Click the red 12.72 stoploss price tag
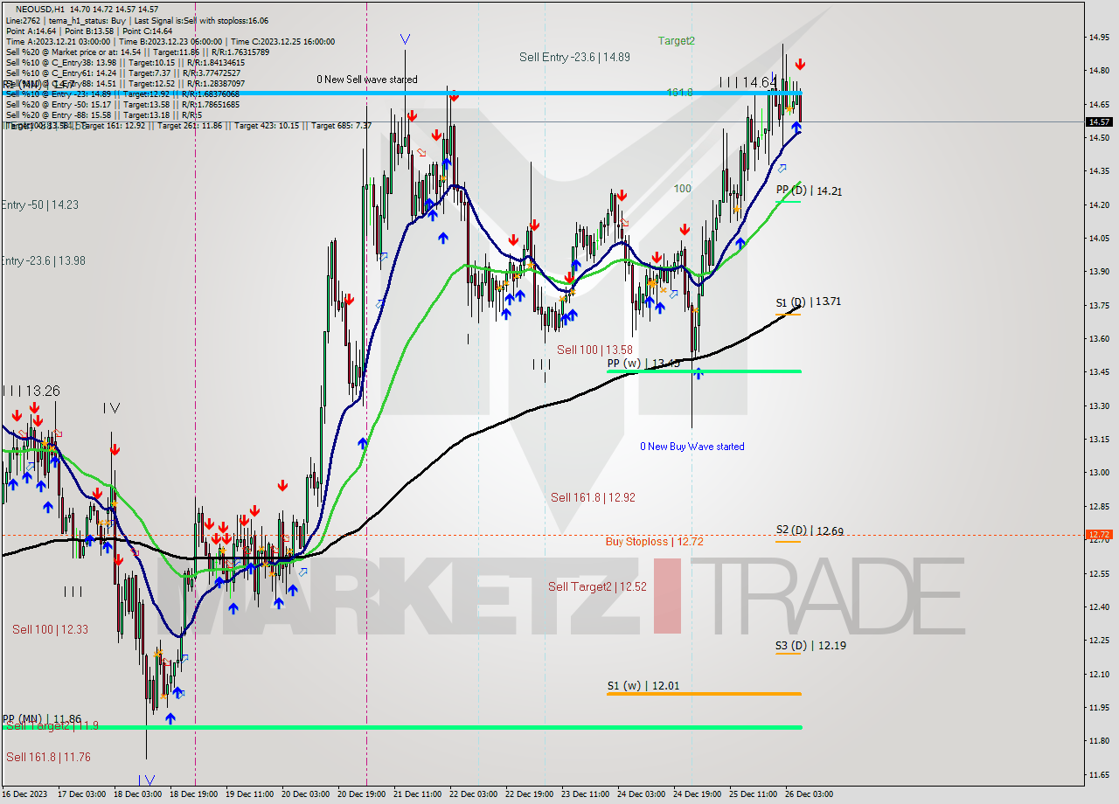 (x=1098, y=534)
